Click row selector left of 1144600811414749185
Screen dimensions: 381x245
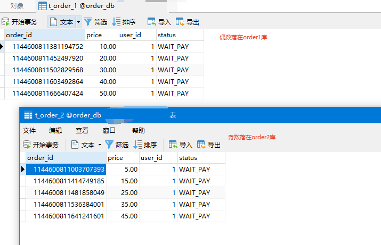tap(23, 181)
